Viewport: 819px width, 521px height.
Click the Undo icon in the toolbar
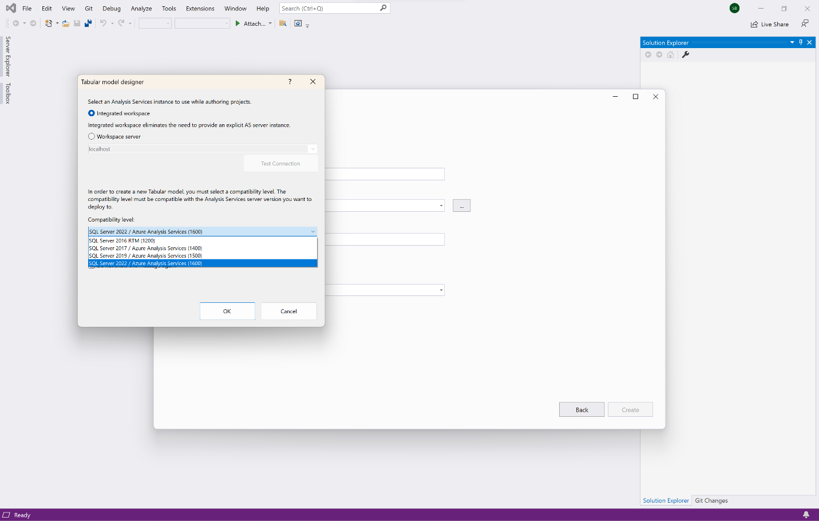[102, 23]
